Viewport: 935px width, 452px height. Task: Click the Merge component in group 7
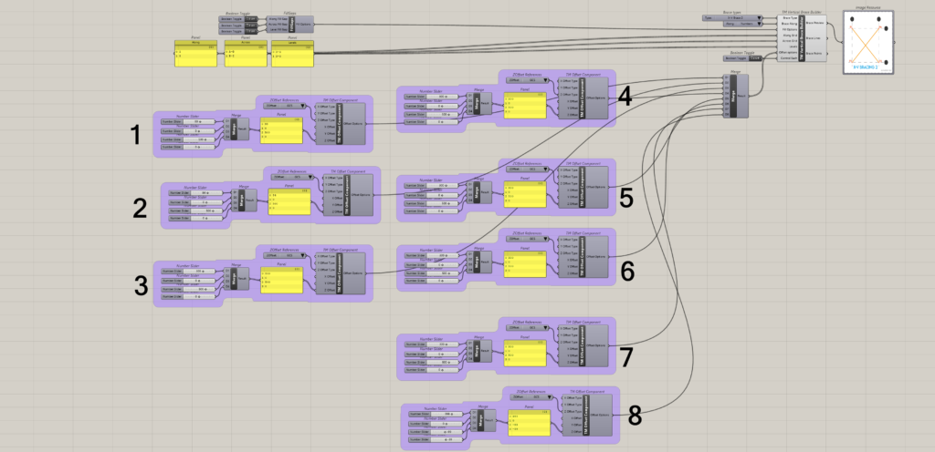point(477,349)
